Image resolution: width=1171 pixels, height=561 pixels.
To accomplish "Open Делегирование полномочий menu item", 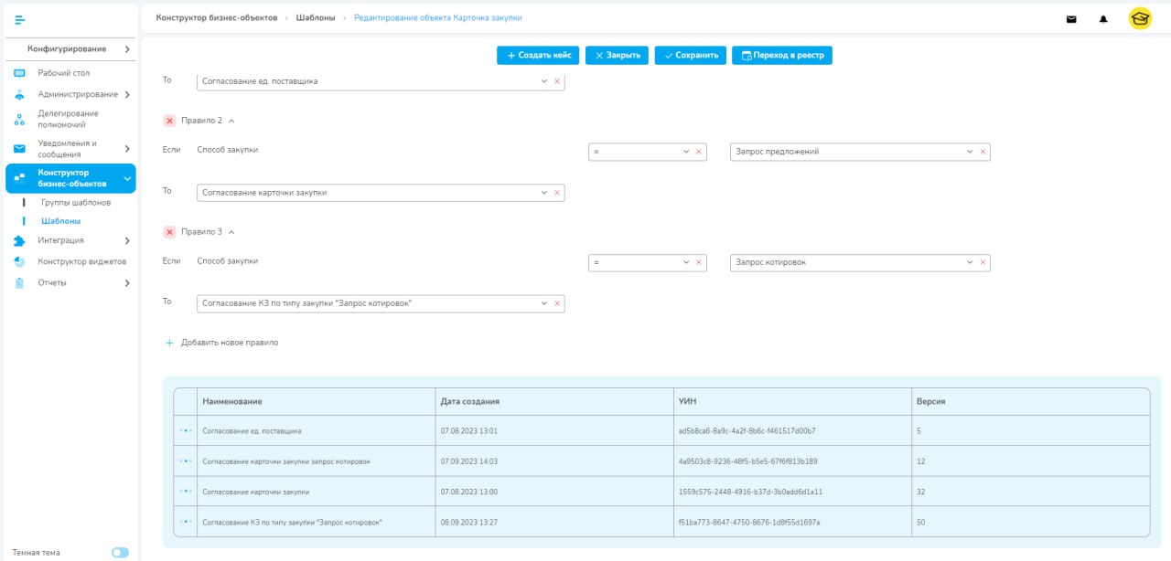I will click(x=69, y=119).
